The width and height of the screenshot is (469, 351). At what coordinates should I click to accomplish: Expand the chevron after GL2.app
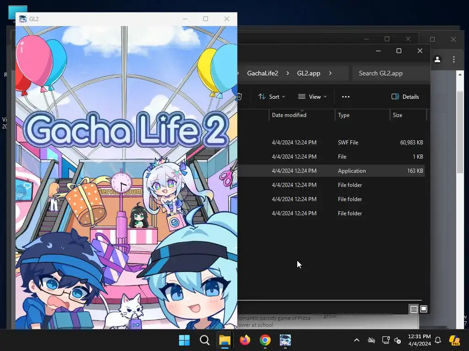[330, 73]
